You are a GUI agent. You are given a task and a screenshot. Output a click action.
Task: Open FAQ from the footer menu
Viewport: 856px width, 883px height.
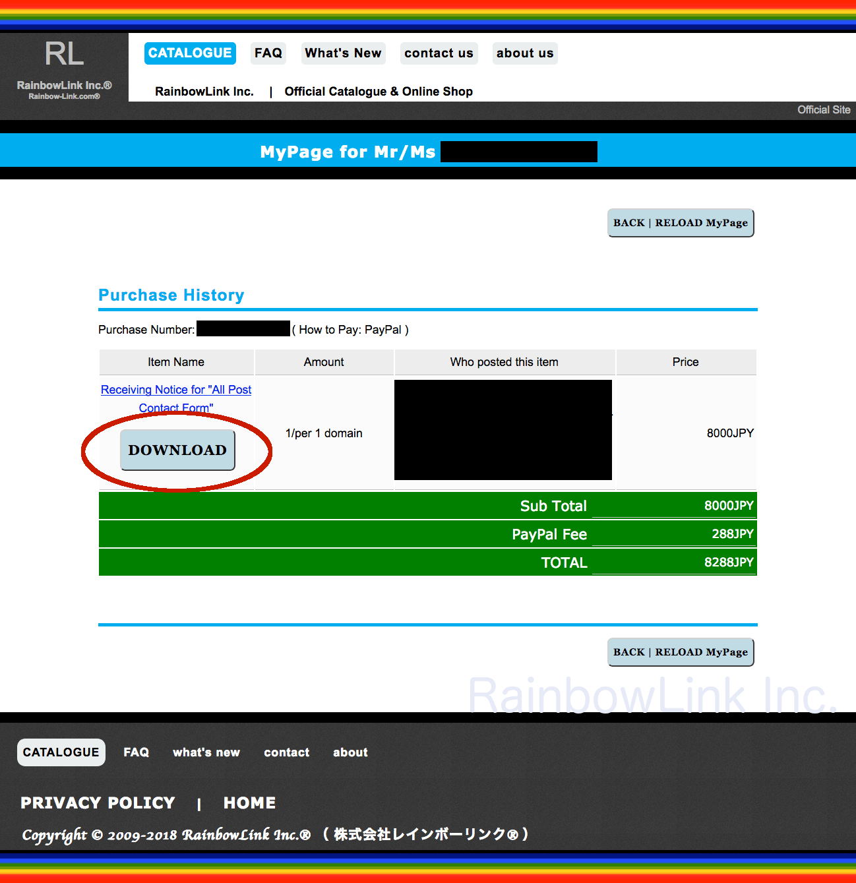(136, 752)
